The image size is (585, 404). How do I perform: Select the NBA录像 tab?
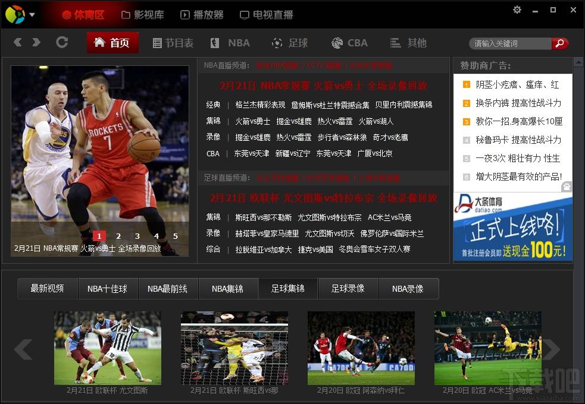(x=408, y=289)
